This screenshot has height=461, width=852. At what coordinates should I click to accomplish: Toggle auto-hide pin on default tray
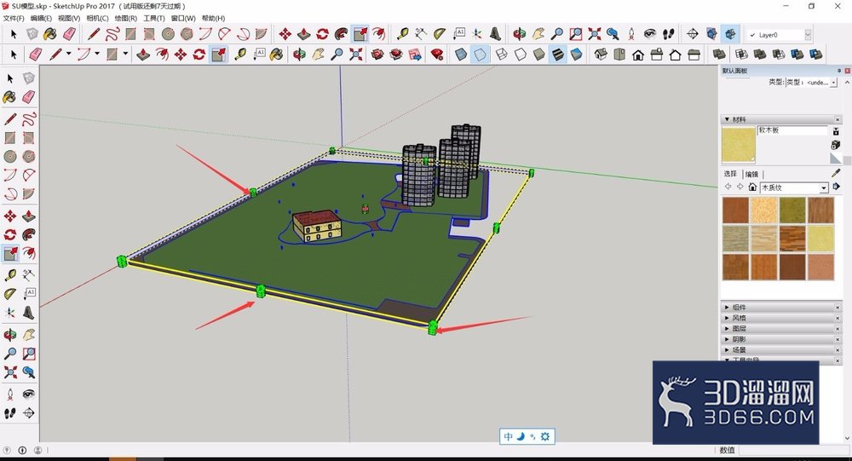point(839,71)
